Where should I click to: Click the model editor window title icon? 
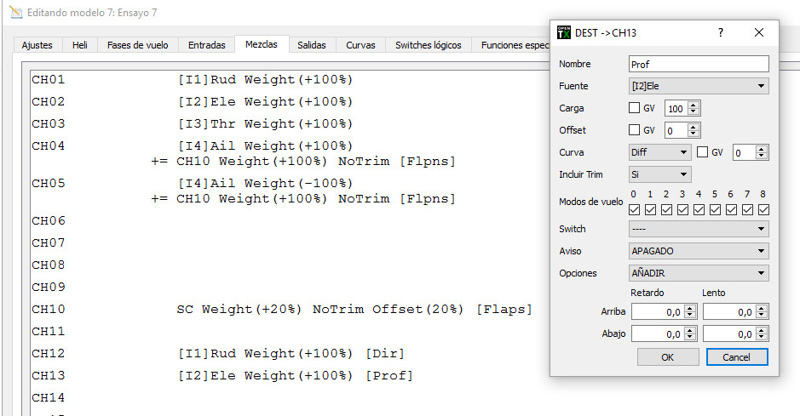point(14,14)
